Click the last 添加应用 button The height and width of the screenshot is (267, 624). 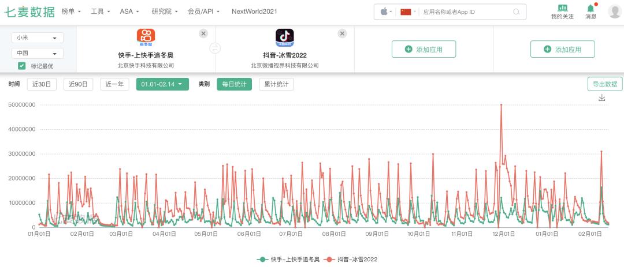563,49
